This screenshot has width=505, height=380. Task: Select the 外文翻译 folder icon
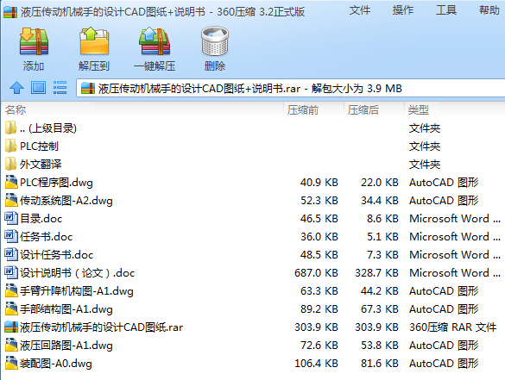(x=11, y=164)
